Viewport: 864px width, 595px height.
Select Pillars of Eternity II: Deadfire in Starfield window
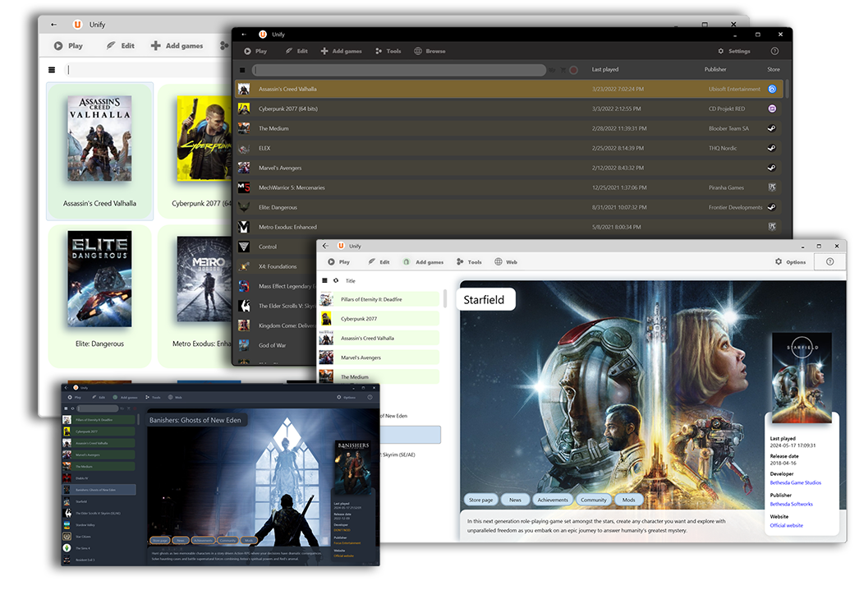tap(379, 299)
